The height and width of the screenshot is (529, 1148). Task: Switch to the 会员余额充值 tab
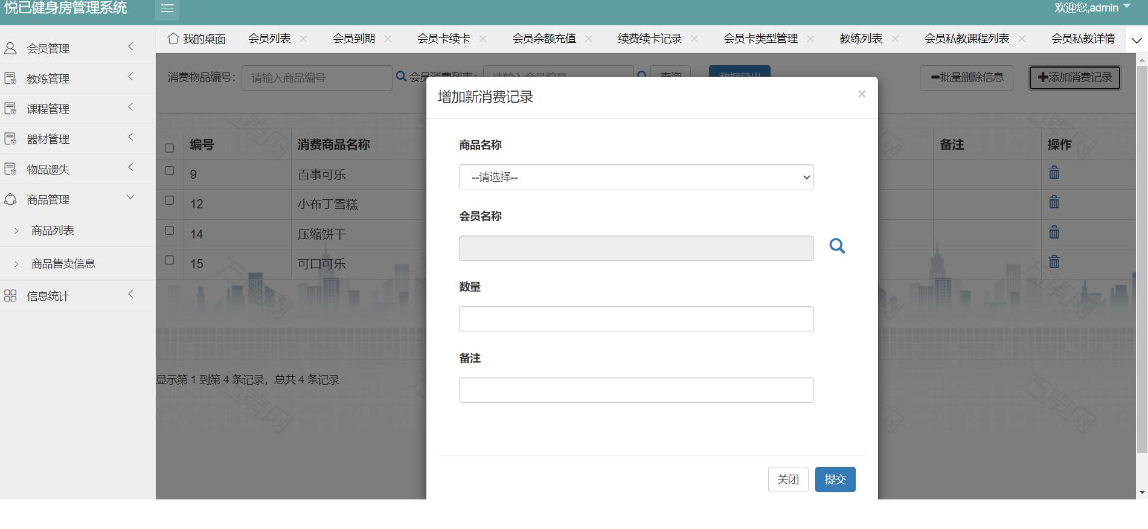click(x=544, y=39)
